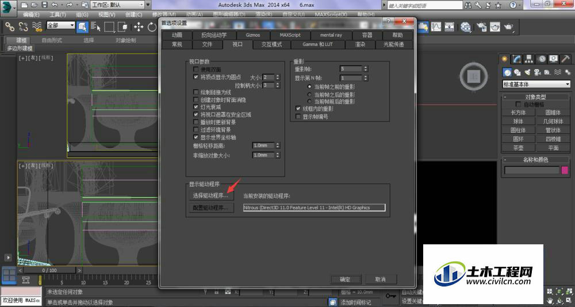Adjust the 大小 vertex size spinner
This screenshot has width=575, height=307.
coord(278,77)
